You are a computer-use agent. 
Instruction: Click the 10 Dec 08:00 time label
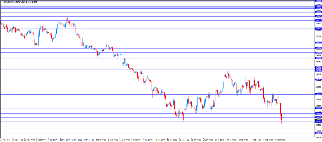pyautogui.click(x=65, y=140)
